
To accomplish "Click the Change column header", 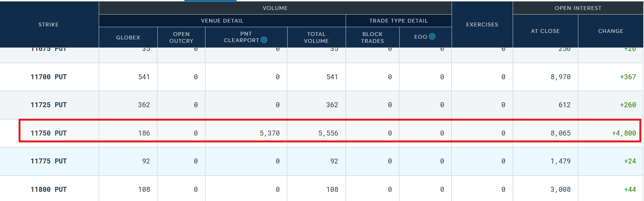I will click(x=611, y=31).
